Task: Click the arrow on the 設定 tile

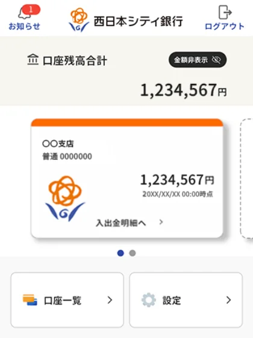Action: point(229,300)
